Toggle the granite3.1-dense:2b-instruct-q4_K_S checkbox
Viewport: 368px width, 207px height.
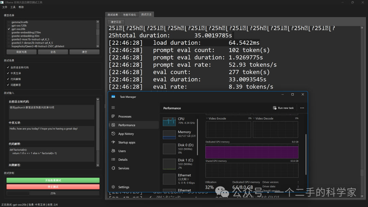9,43
